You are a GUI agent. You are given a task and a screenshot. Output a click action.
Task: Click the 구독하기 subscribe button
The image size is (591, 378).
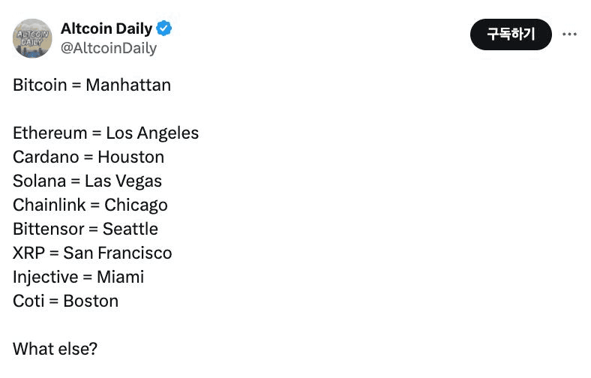pos(511,34)
